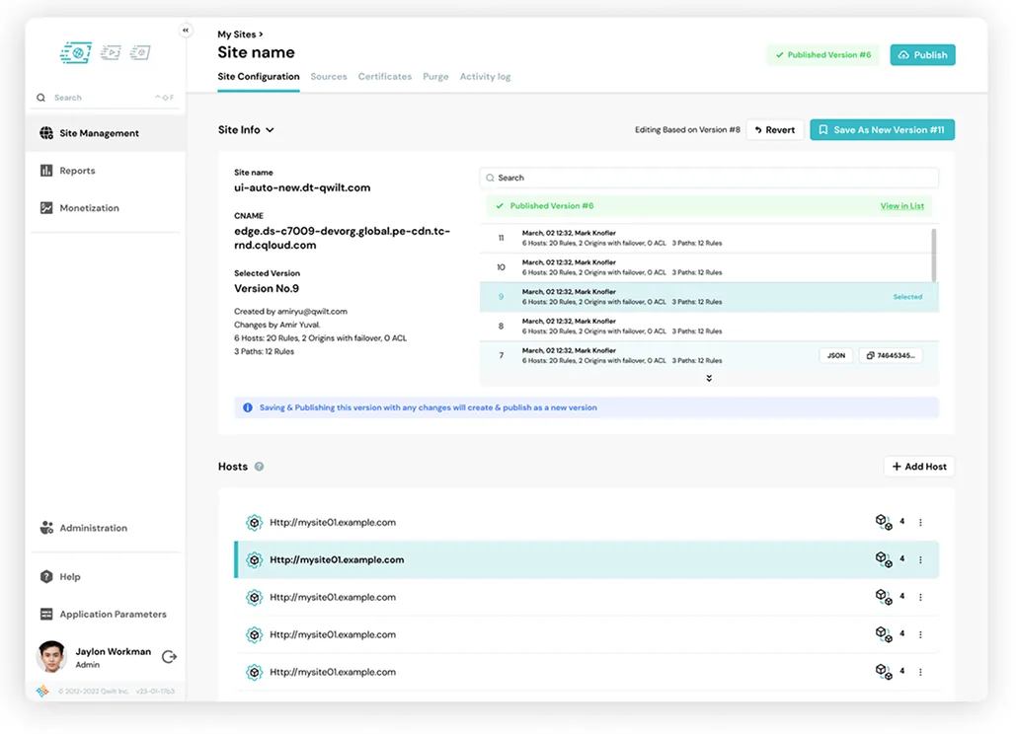Click the magnifier icon in sidebar search
Viewport: 1016px width, 734px height.
(40, 97)
